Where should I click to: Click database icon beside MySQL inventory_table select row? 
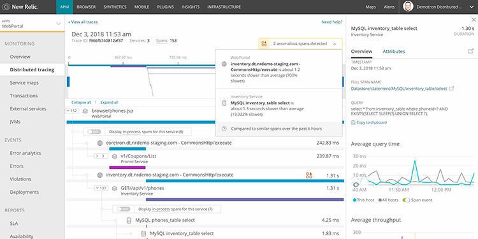[143, 233]
